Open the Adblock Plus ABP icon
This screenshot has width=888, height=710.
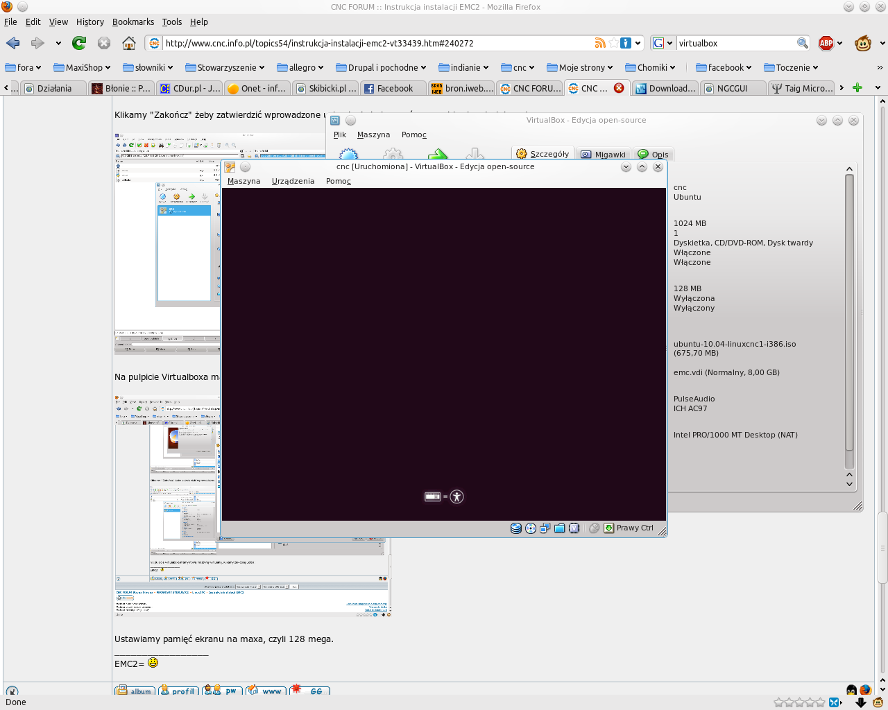click(x=826, y=43)
